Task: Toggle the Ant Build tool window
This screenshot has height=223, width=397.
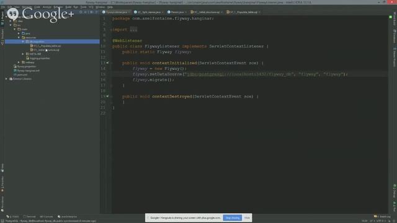Action: [395, 19]
